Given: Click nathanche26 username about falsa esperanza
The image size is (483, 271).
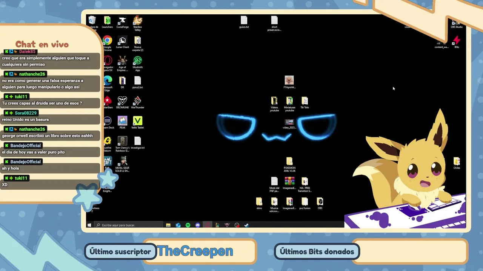Looking at the screenshot, I should click(x=32, y=74).
